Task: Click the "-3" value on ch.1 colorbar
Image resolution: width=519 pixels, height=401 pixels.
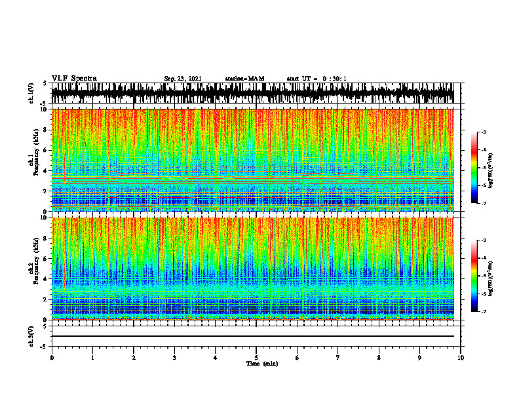Action: 483,132
